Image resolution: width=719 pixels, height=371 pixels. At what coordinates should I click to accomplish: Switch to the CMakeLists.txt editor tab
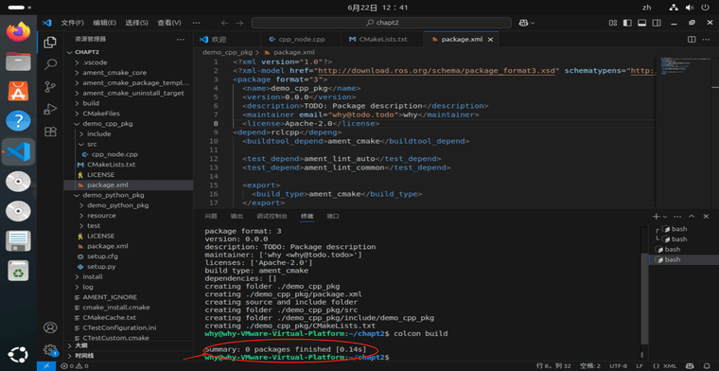click(x=382, y=40)
